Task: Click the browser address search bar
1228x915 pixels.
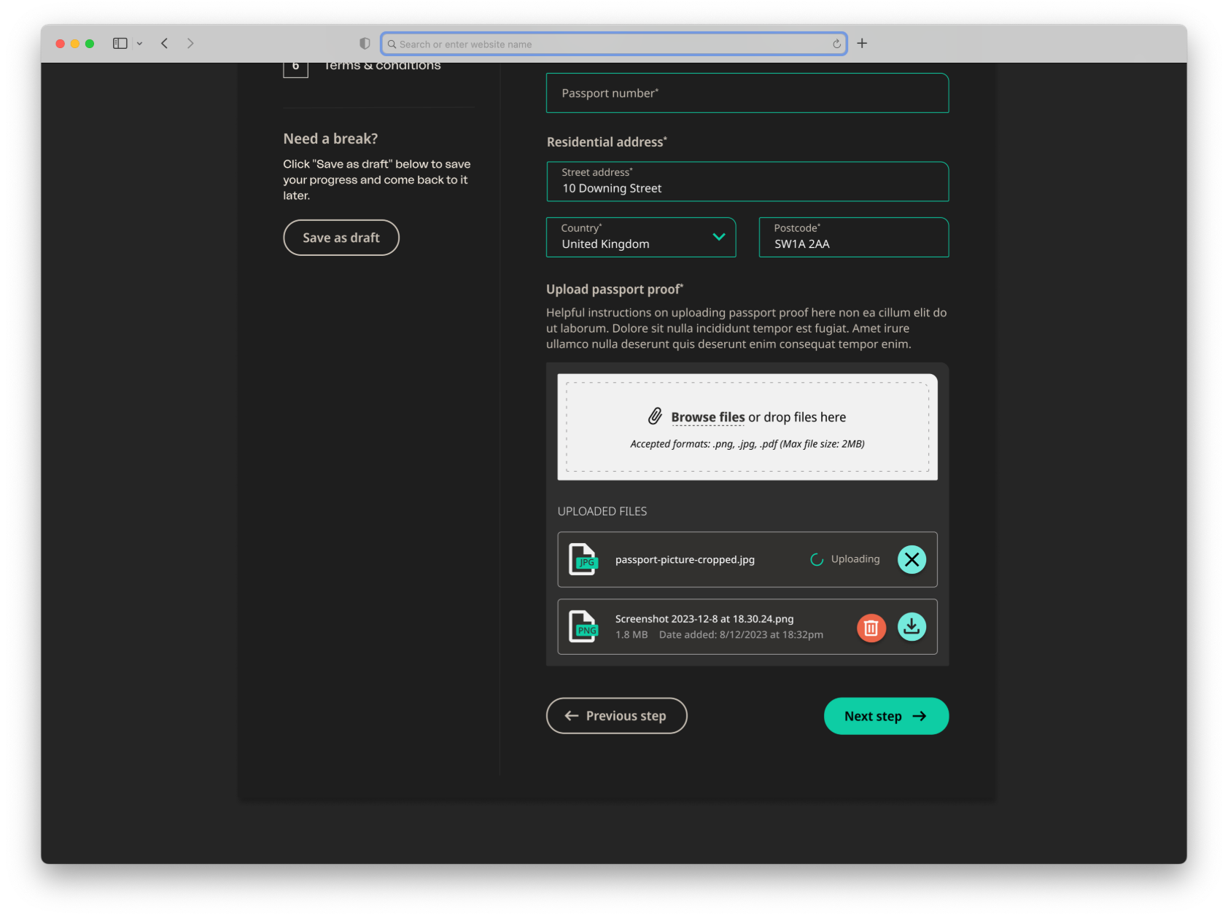Action: tap(613, 43)
